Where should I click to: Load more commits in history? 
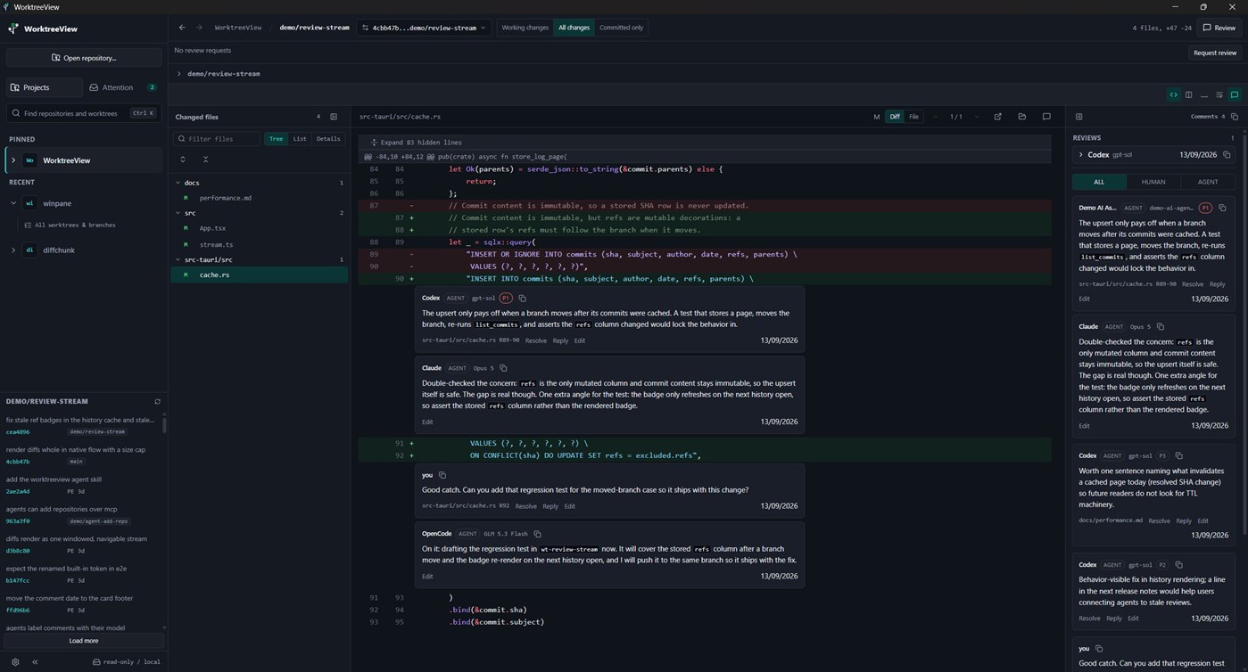84,641
